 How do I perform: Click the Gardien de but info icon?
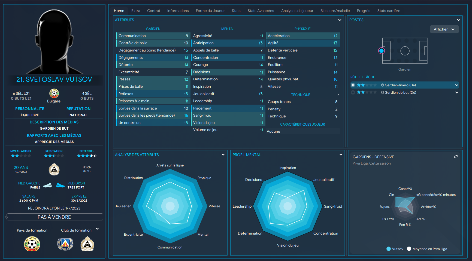(382, 93)
